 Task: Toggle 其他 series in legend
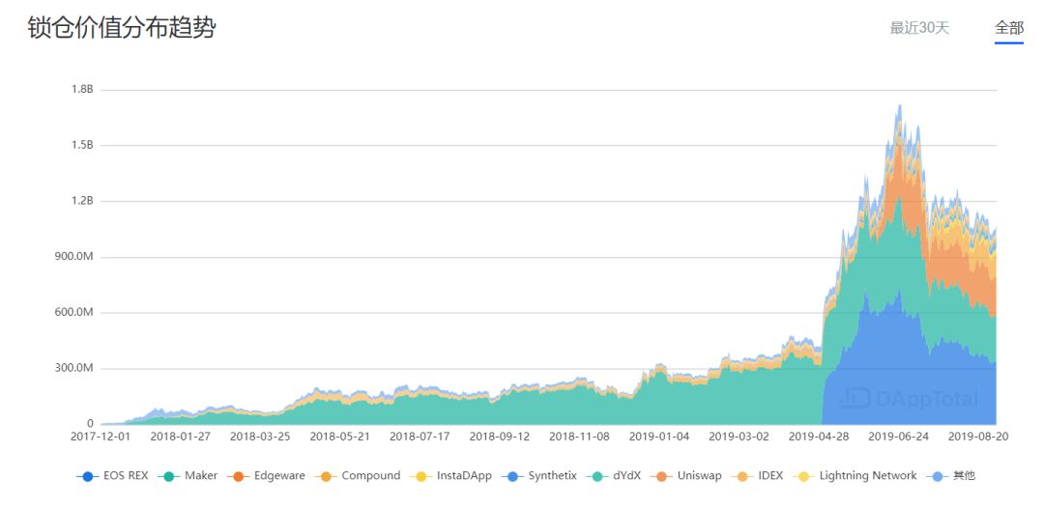coord(950,476)
